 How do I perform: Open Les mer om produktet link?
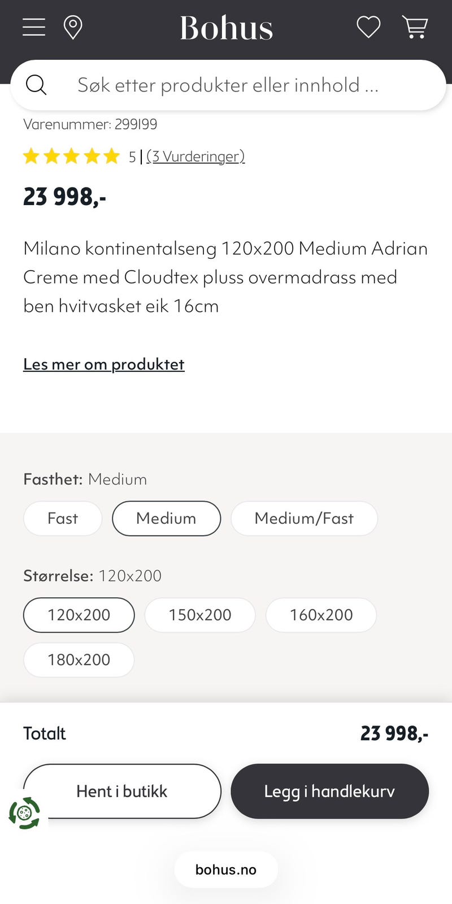pyautogui.click(x=104, y=364)
